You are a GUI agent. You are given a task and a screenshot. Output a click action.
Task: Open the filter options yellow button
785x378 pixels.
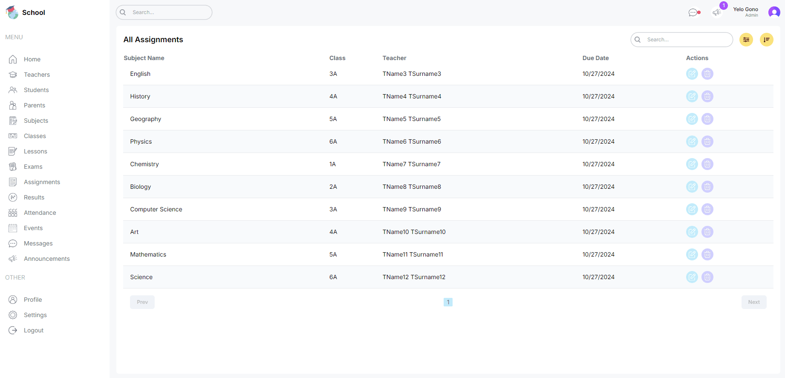pos(746,40)
